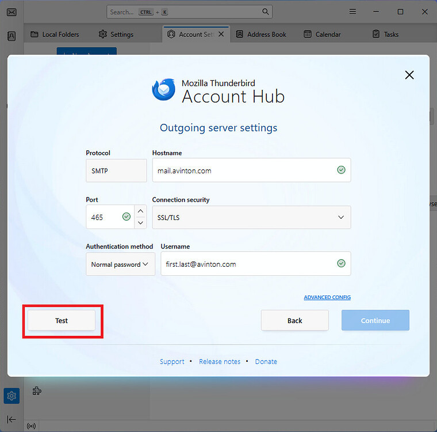The width and height of the screenshot is (437, 432).
Task: Increase the port number with up arrow
Action: pos(140,211)
